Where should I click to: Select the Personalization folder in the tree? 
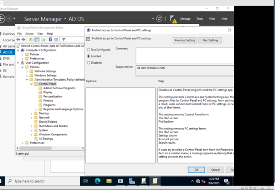[52, 97]
